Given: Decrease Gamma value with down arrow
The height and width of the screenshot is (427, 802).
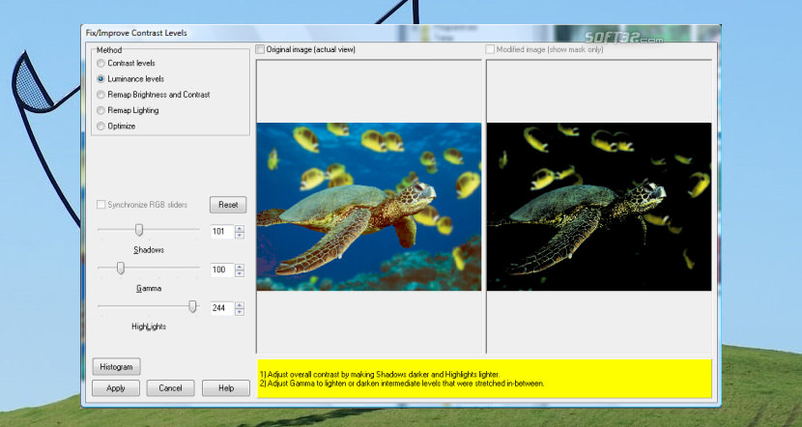Looking at the screenshot, I should point(240,273).
